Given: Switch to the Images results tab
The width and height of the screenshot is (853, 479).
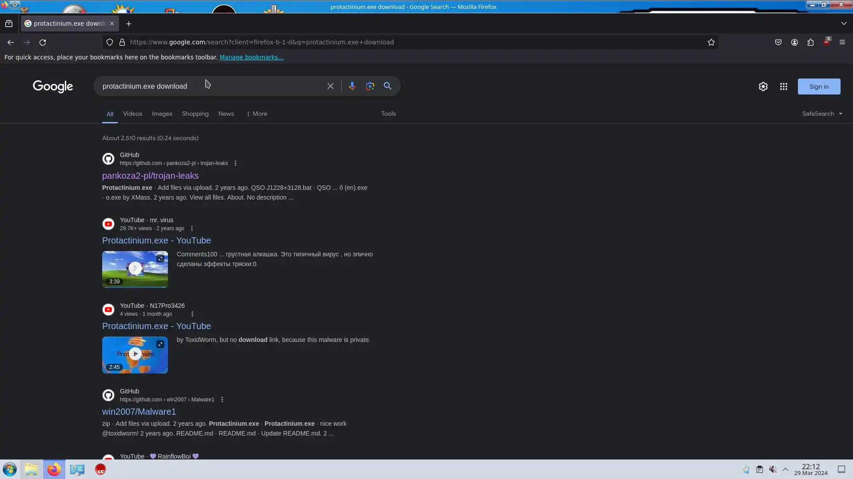Looking at the screenshot, I should (162, 114).
